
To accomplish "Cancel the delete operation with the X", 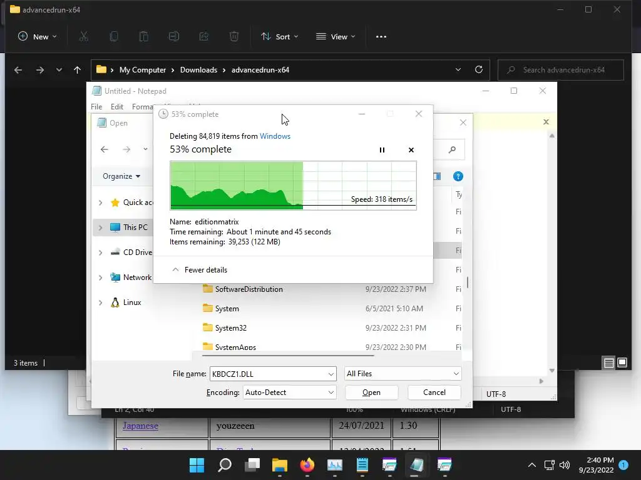I will click(x=411, y=150).
